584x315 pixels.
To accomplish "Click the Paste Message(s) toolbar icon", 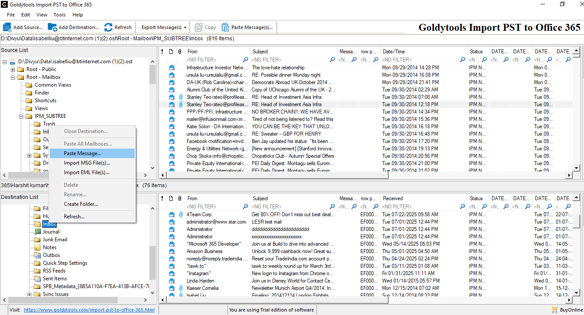I will tap(226, 27).
